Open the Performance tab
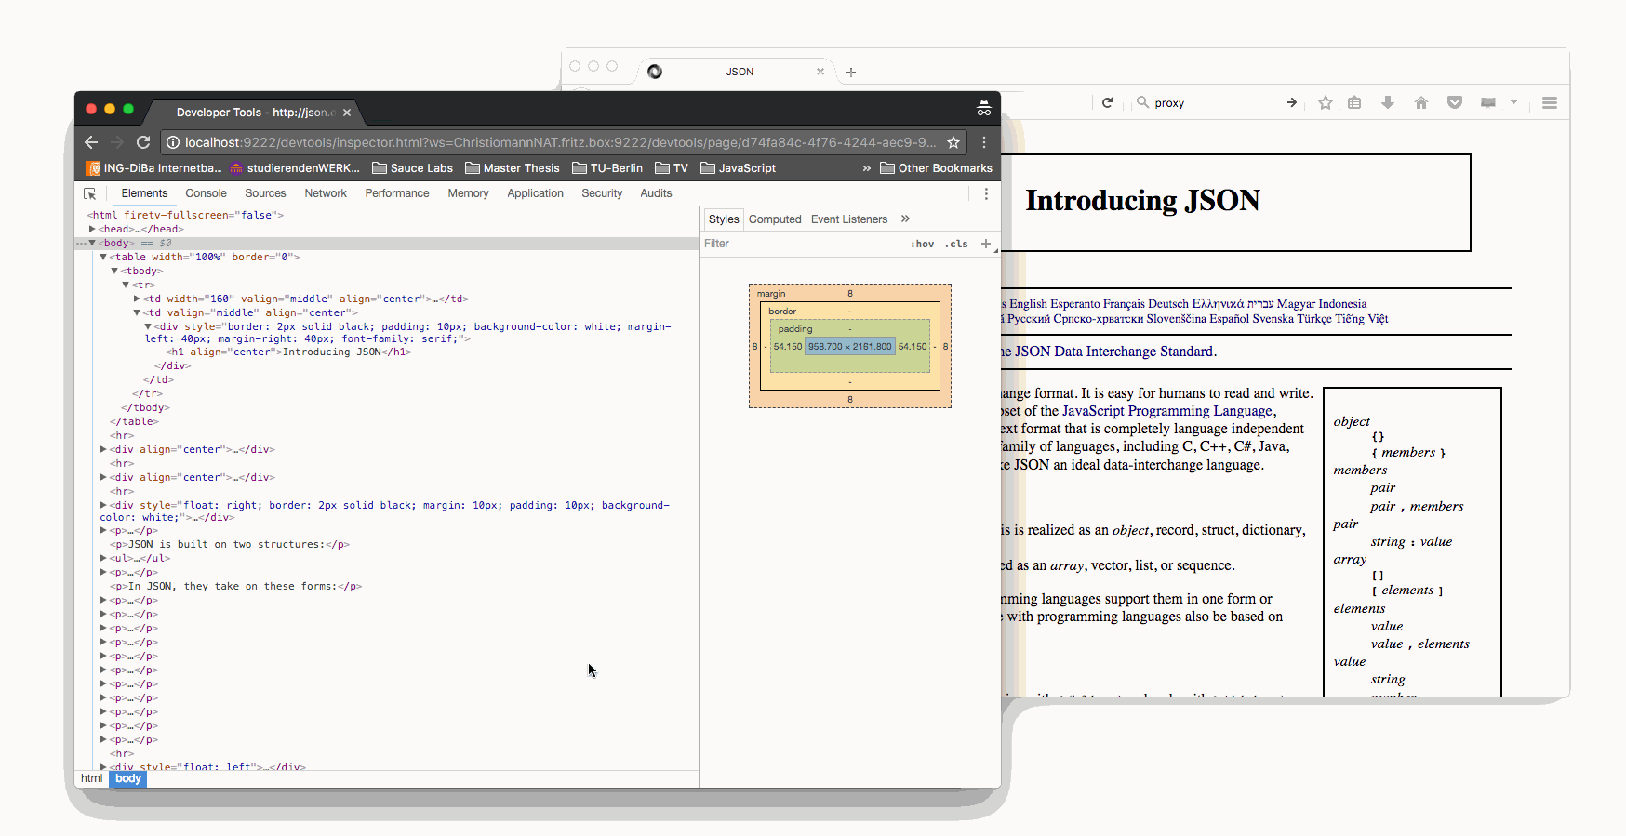The width and height of the screenshot is (1626, 836). pos(397,193)
